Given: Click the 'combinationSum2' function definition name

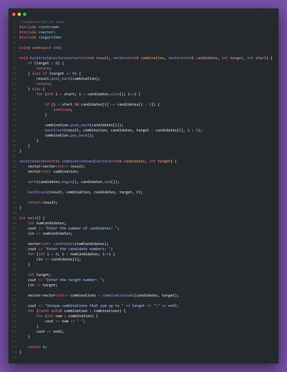Looking at the screenshot, I should (78, 161).
